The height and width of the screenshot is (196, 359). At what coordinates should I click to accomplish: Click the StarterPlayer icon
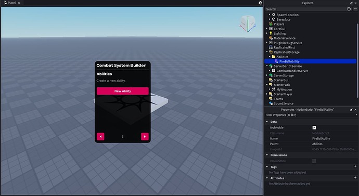click(x=271, y=94)
